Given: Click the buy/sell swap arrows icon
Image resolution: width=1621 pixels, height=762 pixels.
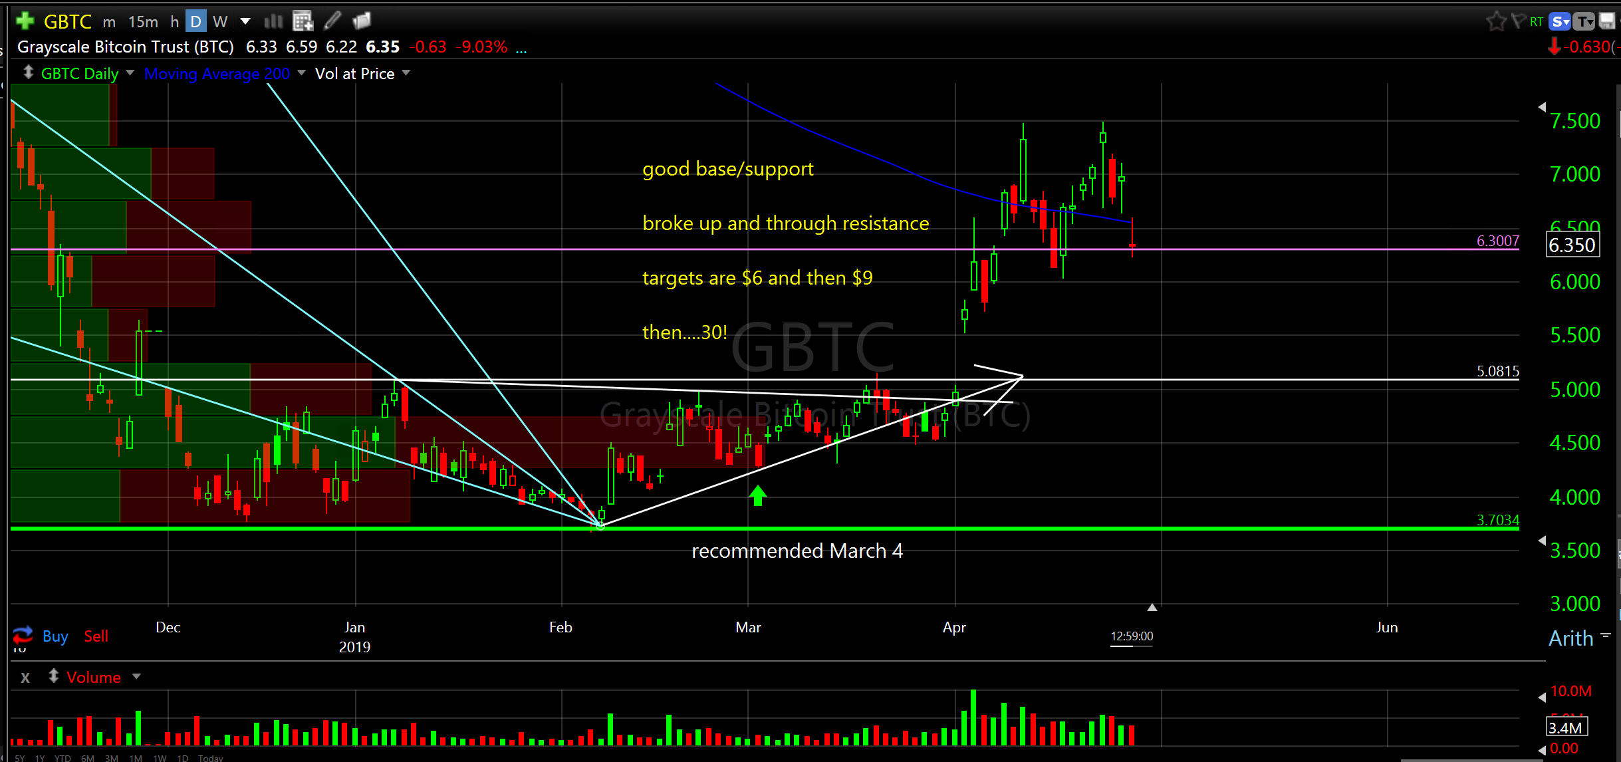Looking at the screenshot, I should [x=23, y=635].
